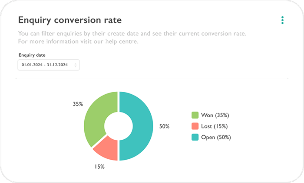304x183 pixels.
Task: Click the "Enquiry date" field label
Action: click(32, 55)
